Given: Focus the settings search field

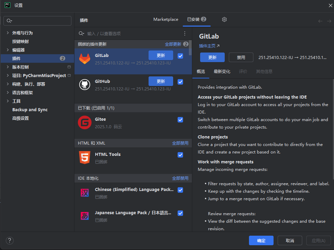Looking at the screenshot, I should click(x=38, y=21).
